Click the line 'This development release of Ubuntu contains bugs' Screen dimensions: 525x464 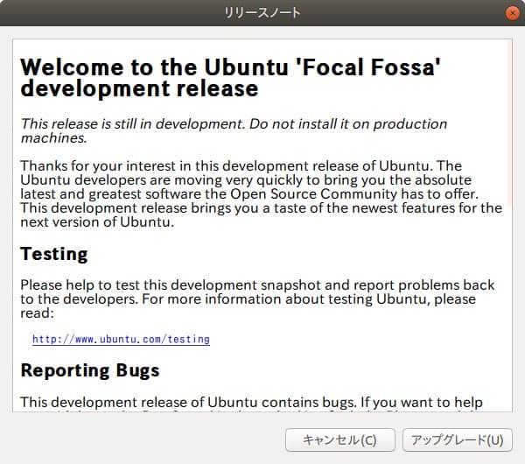coord(251,402)
